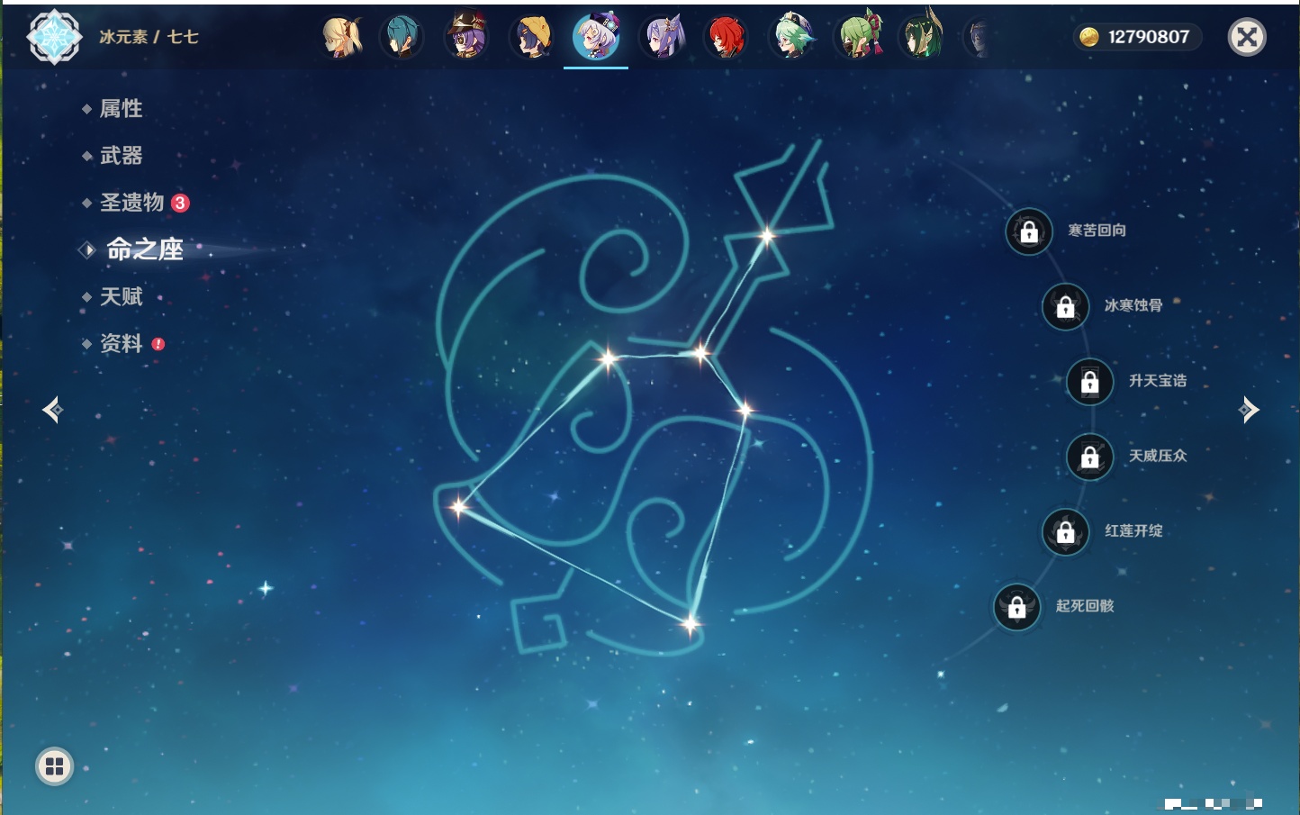Select the purple twin-tail character avatar
This screenshot has width=1300, height=815.
(x=664, y=38)
